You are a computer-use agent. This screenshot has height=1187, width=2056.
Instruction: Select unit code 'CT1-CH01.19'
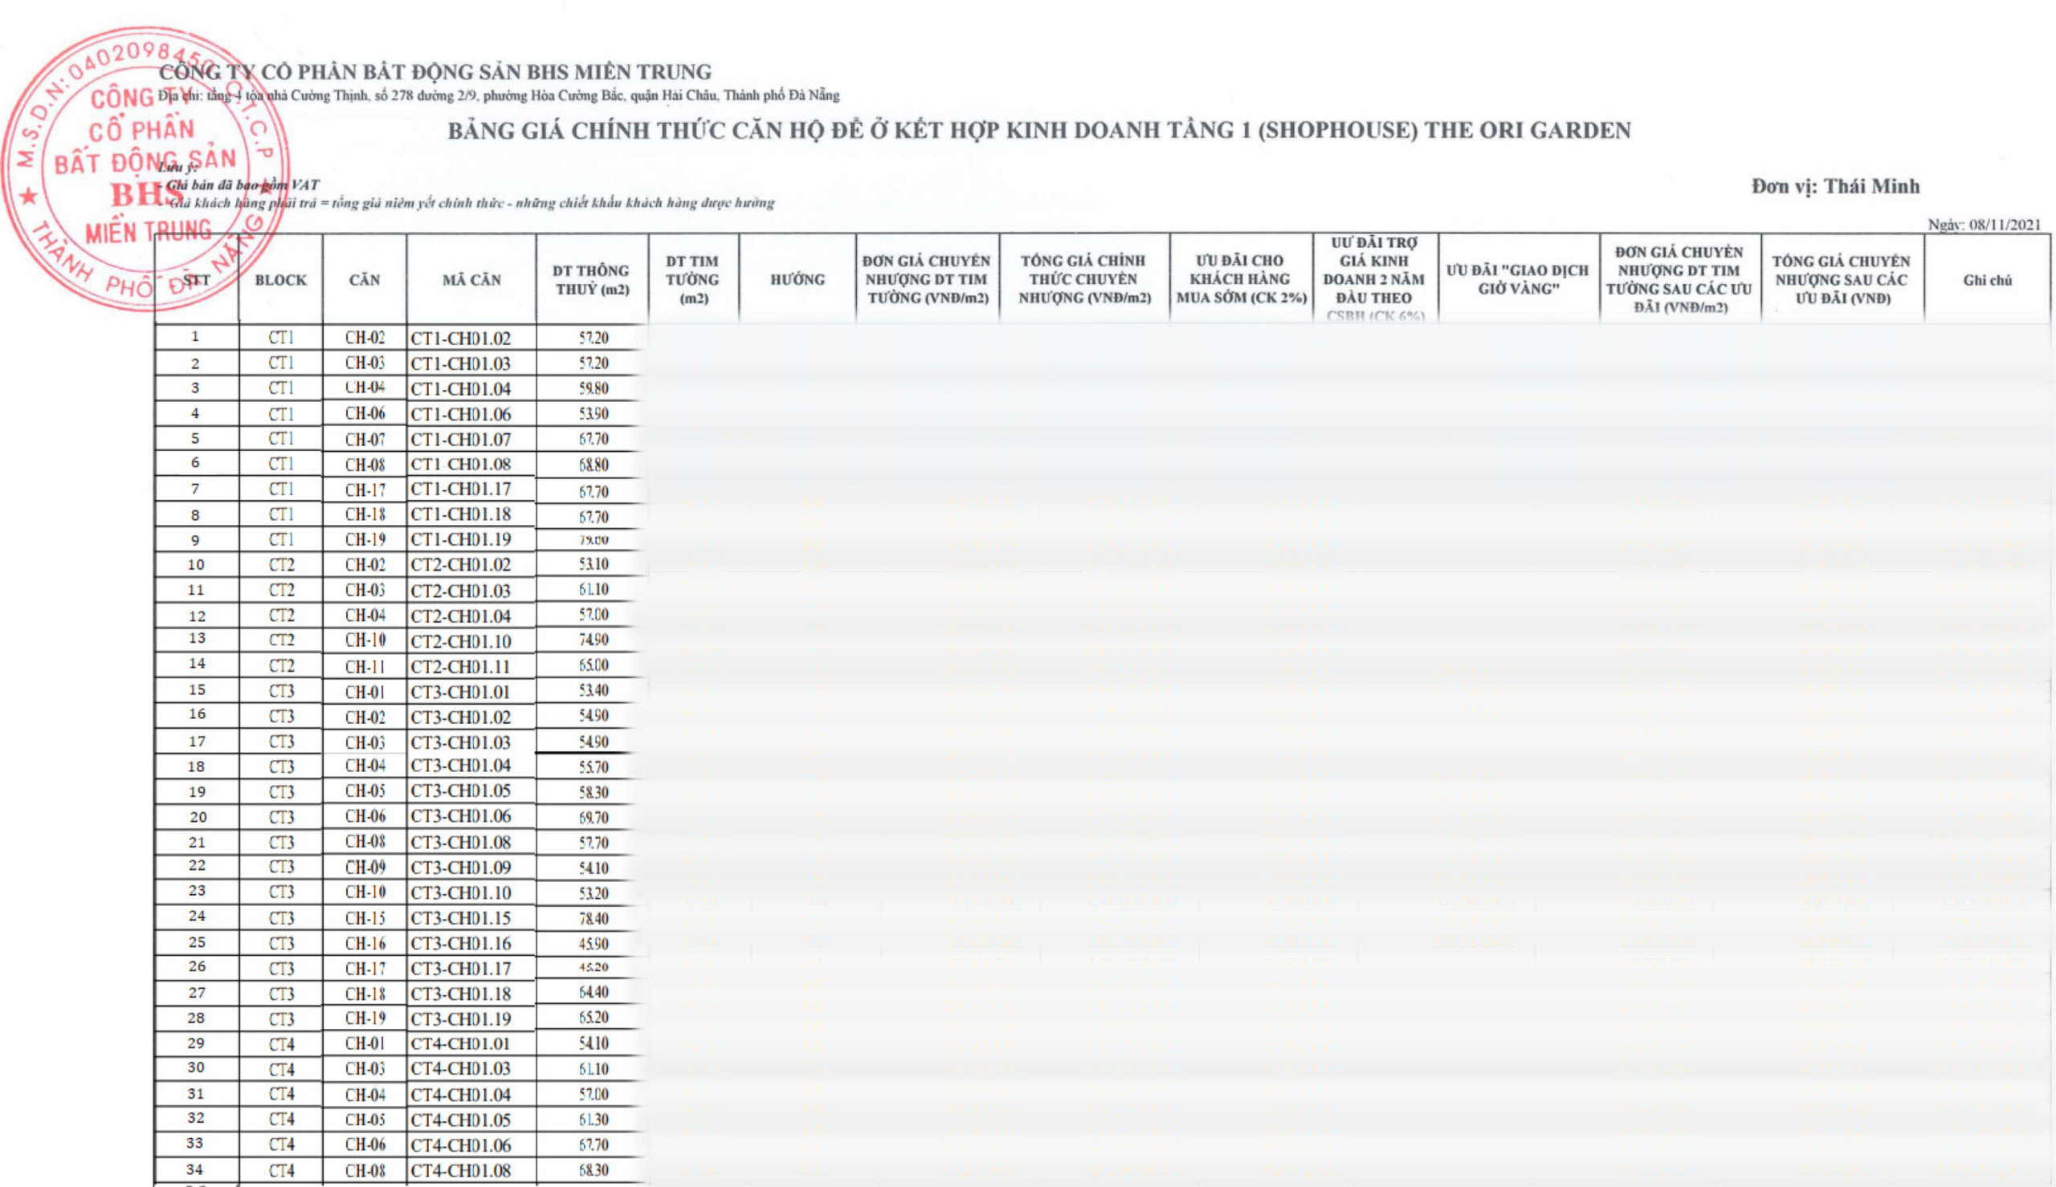click(x=461, y=539)
